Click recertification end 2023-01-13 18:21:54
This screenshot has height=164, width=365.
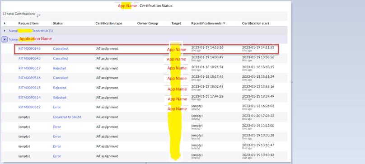point(207,67)
